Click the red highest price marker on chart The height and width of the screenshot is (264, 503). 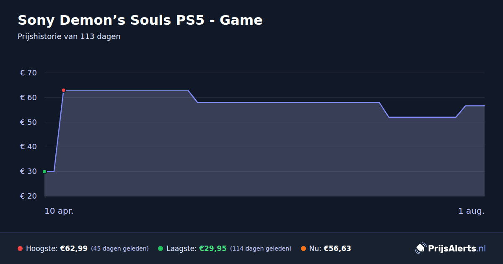click(x=64, y=90)
